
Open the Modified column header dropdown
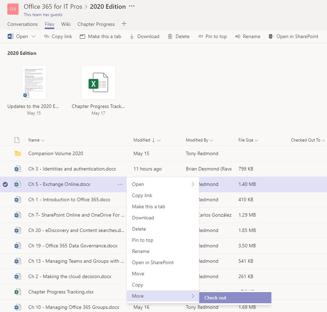159,140
